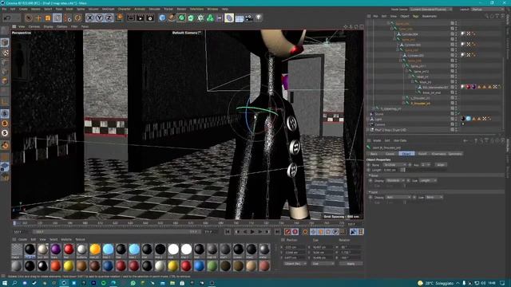Click the Apply button in Coordinates
The height and width of the screenshot is (287, 511).
tap(351, 264)
